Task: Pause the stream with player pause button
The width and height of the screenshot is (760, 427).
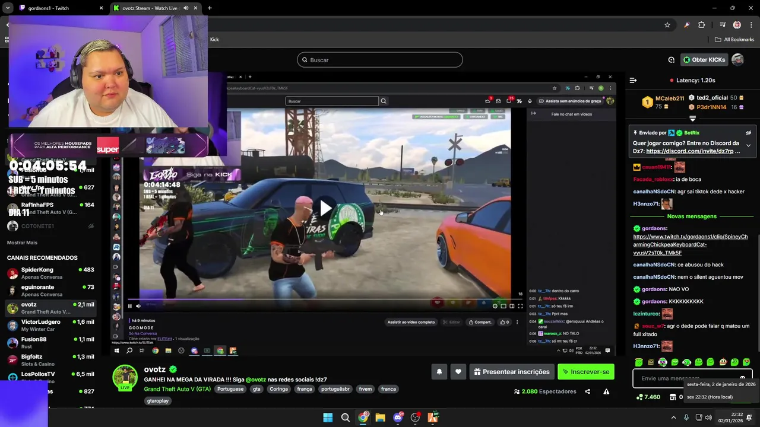Action: point(130,306)
